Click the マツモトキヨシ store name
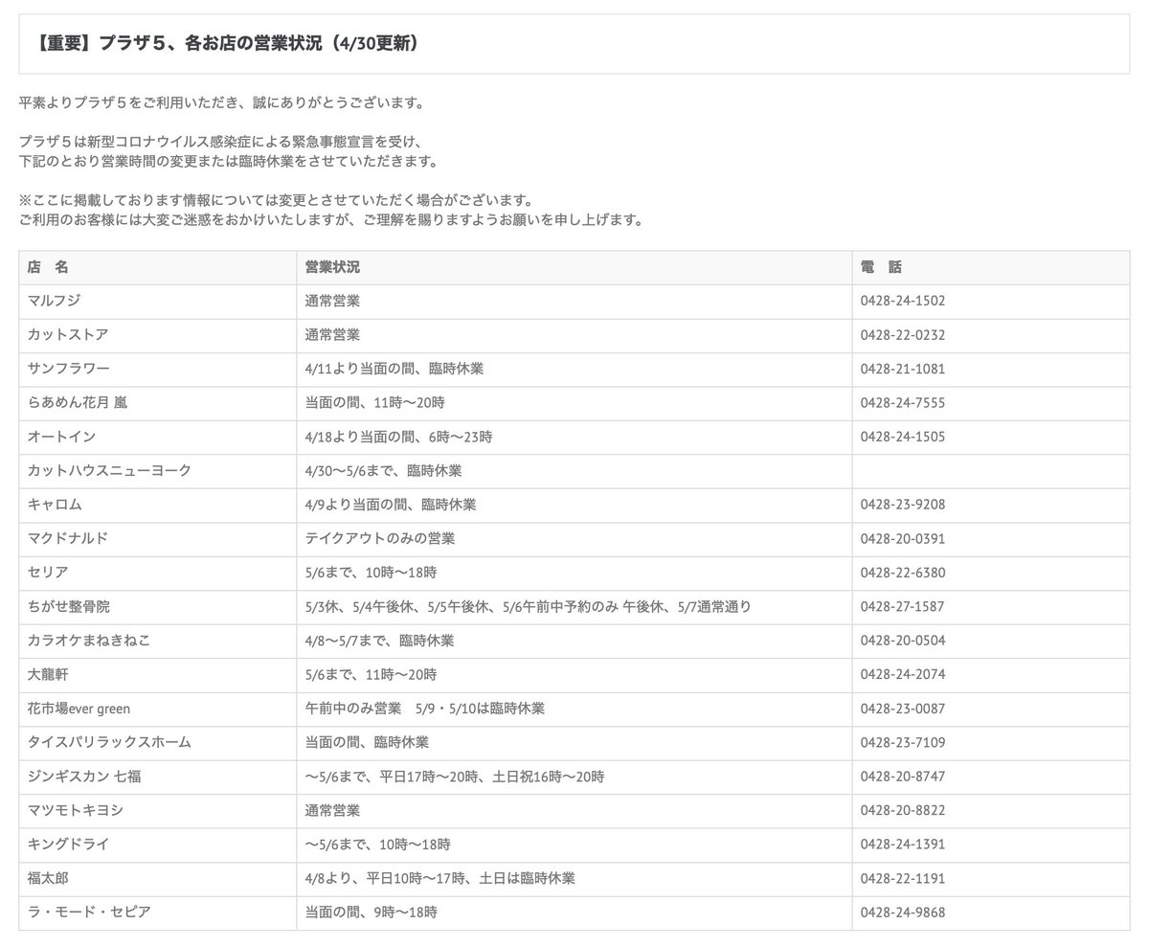 75,811
